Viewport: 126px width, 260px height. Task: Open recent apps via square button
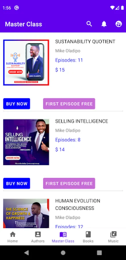point(99,253)
